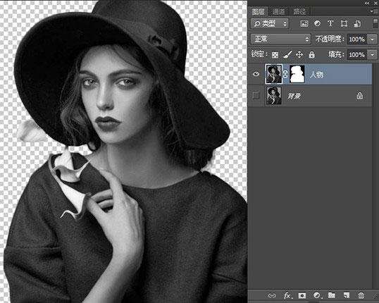
Task: Click the 背景 layer lock icon
Action: 360,96
